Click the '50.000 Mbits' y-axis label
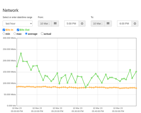The image size is (141, 113). (10, 94)
